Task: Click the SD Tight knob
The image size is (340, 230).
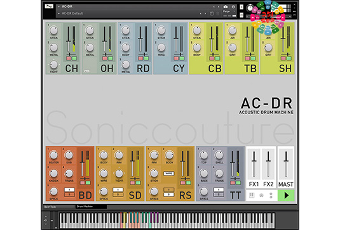Action: coord(119,174)
